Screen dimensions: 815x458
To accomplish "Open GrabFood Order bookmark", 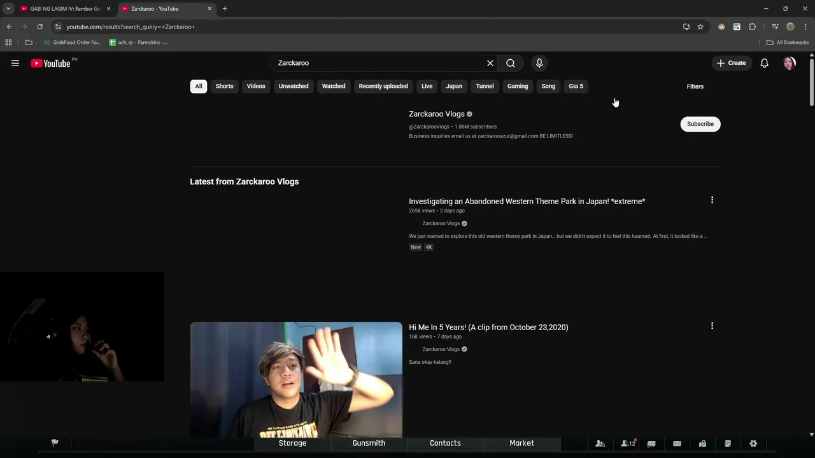I will 72,43.
